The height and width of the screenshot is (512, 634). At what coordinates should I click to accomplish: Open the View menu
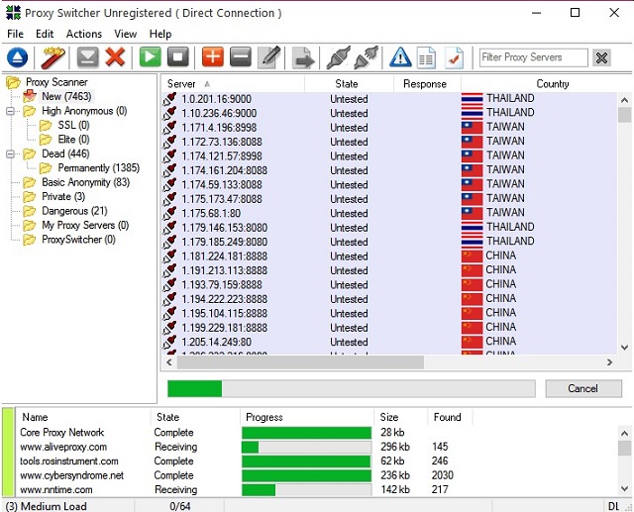[126, 34]
